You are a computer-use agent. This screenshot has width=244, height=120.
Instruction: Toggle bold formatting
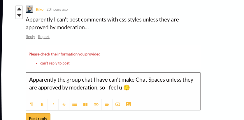coord(42,104)
